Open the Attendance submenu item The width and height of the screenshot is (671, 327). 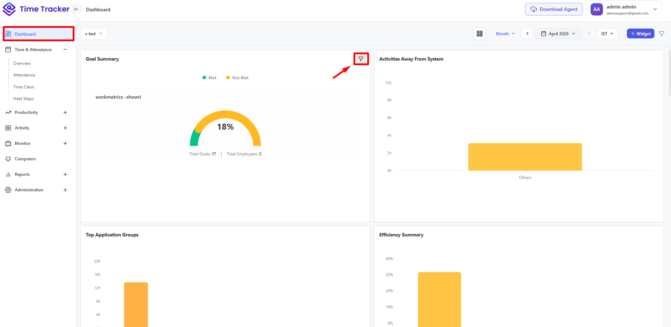click(24, 75)
